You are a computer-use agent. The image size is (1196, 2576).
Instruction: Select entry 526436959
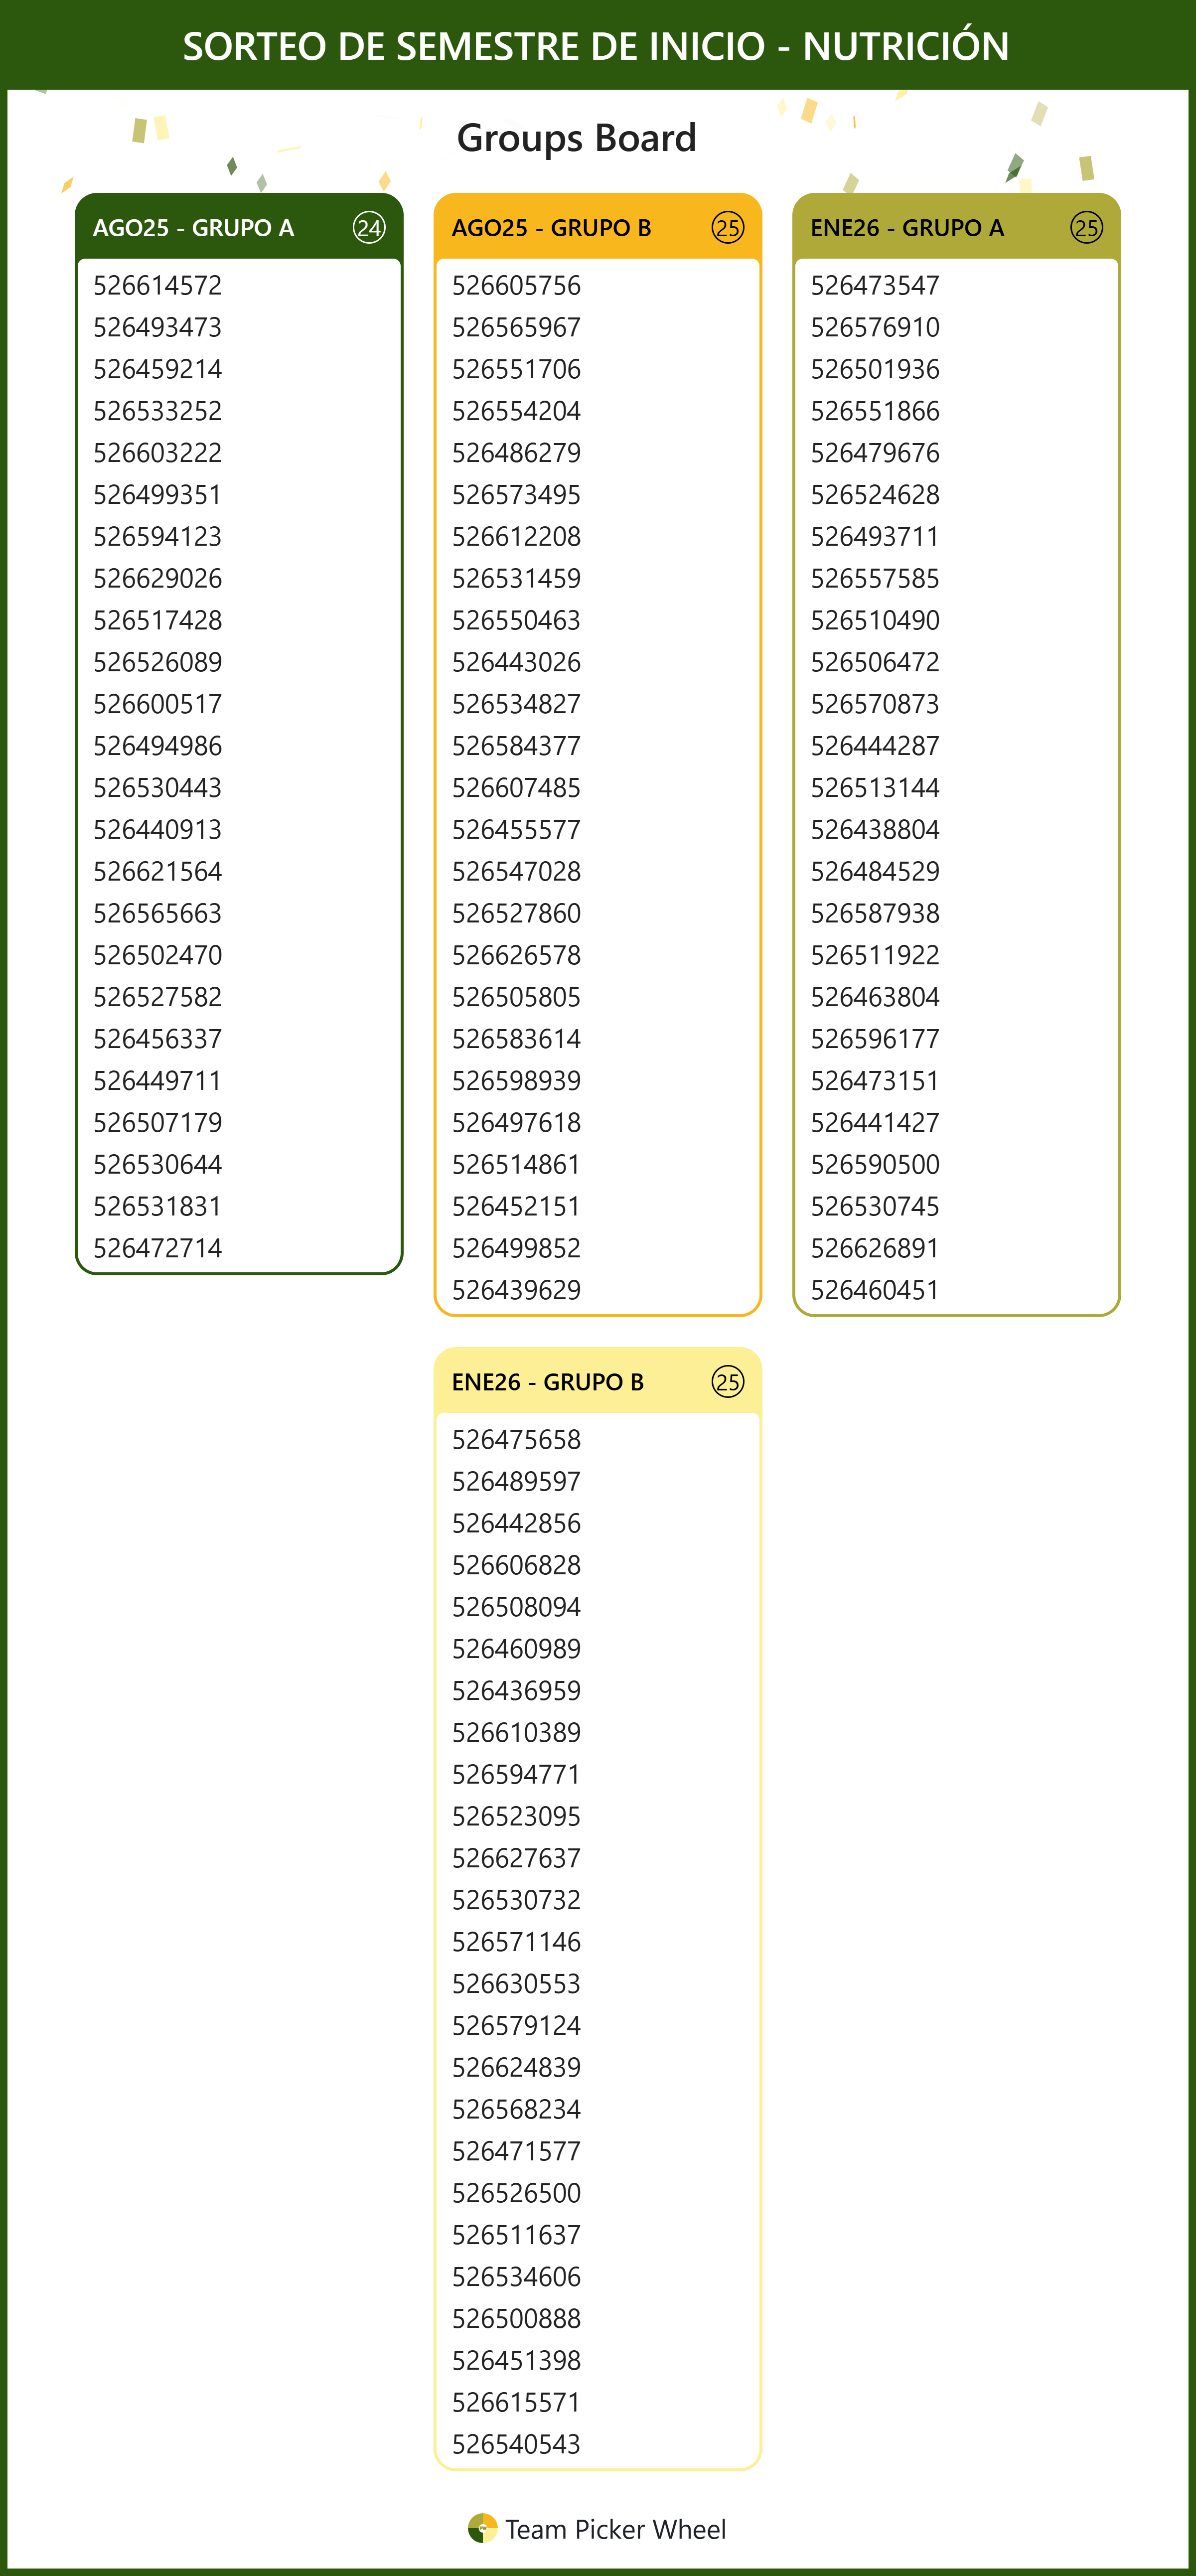pyautogui.click(x=517, y=1691)
